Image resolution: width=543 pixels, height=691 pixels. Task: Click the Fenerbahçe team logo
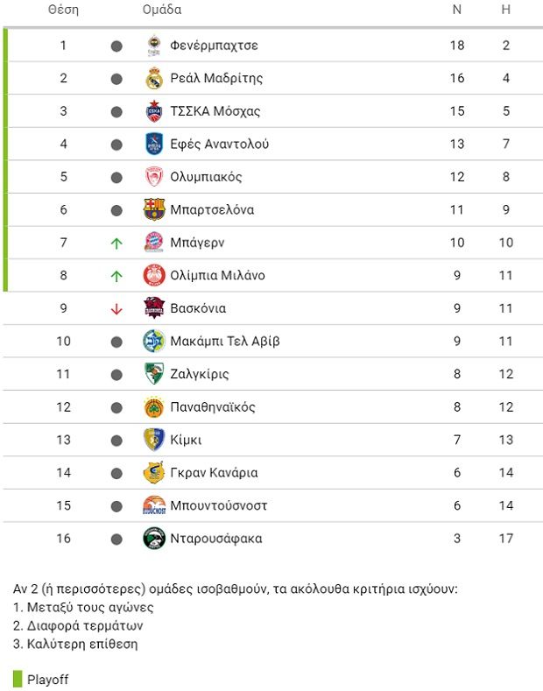click(154, 46)
